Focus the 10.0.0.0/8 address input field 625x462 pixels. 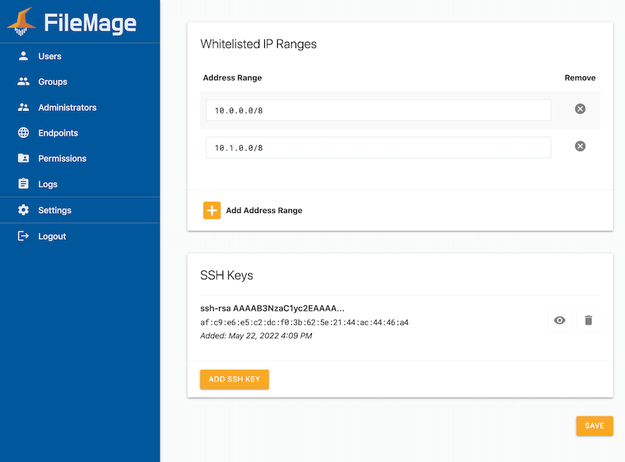point(378,110)
